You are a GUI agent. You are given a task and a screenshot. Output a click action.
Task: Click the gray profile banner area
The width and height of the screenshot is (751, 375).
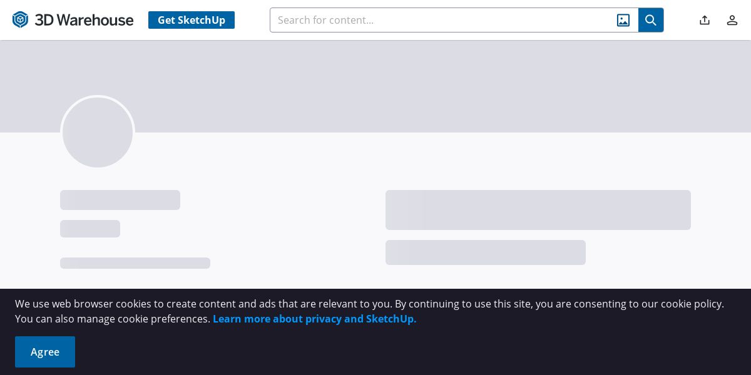(438, 86)
